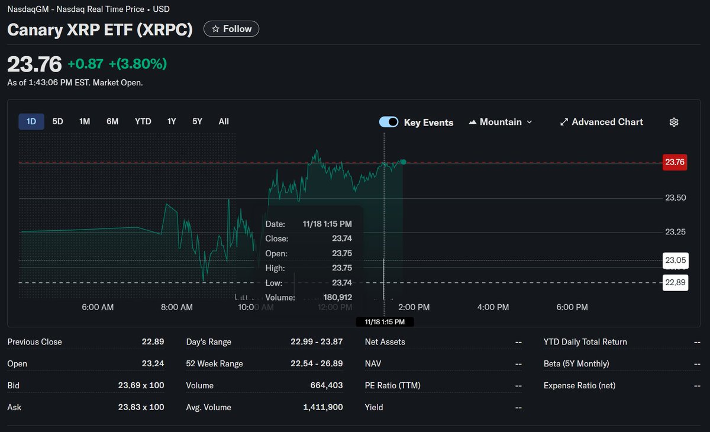
Task: Open the 6M chart range
Action: point(112,121)
